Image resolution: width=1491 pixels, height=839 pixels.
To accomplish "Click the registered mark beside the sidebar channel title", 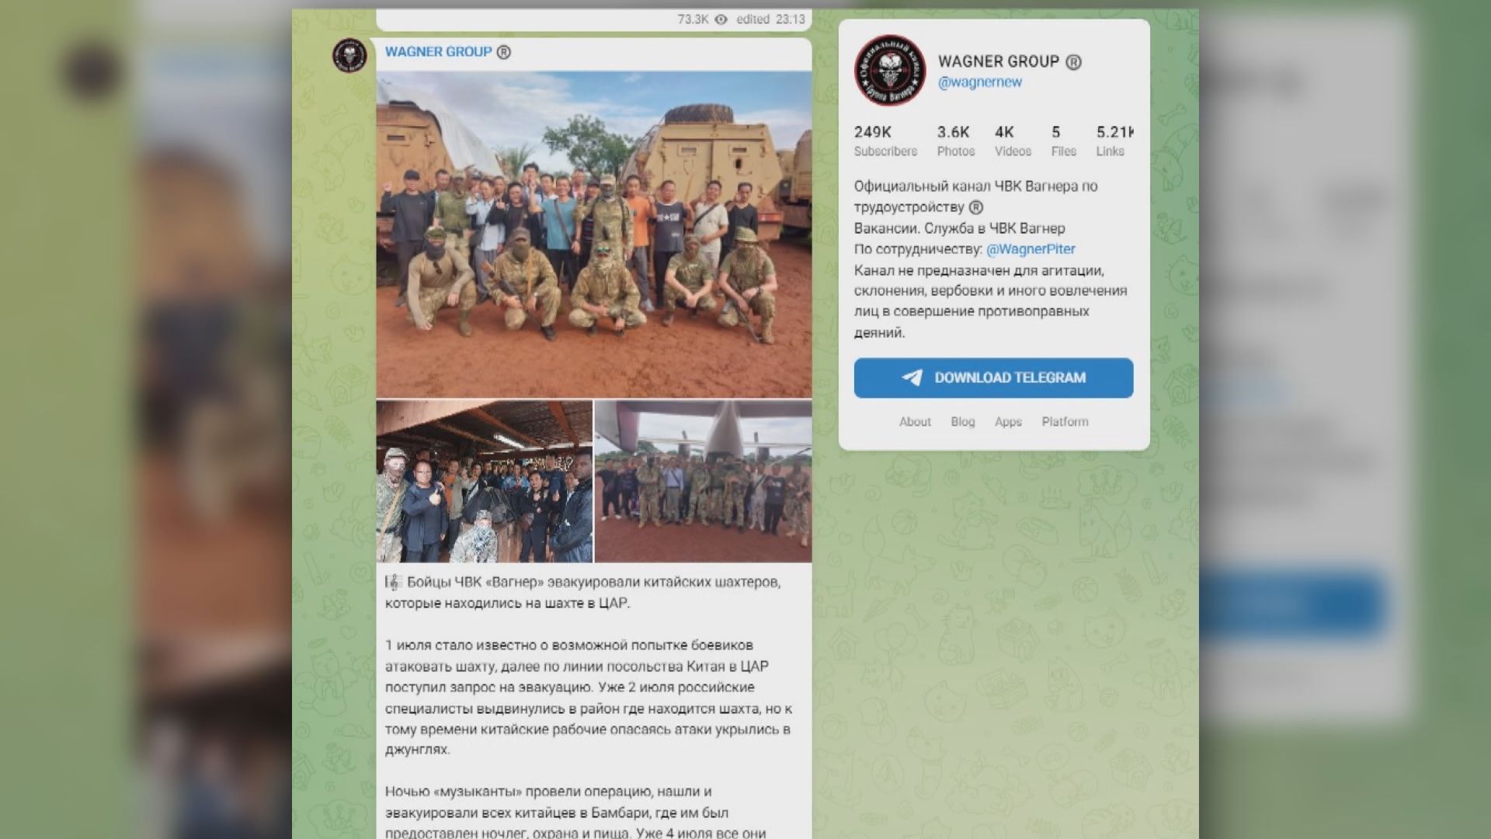I will tap(1073, 62).
